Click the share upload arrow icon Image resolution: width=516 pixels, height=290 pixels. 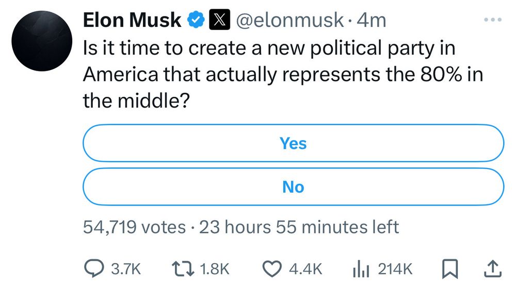(493, 268)
